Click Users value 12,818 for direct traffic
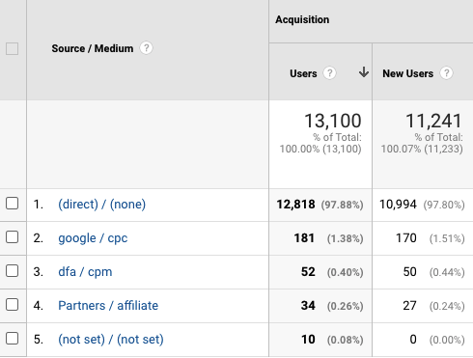Image resolution: width=473 pixels, height=358 pixels. click(x=295, y=205)
